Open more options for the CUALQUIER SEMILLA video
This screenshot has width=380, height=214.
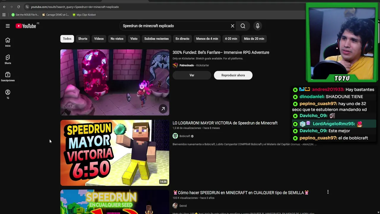pos(328,192)
